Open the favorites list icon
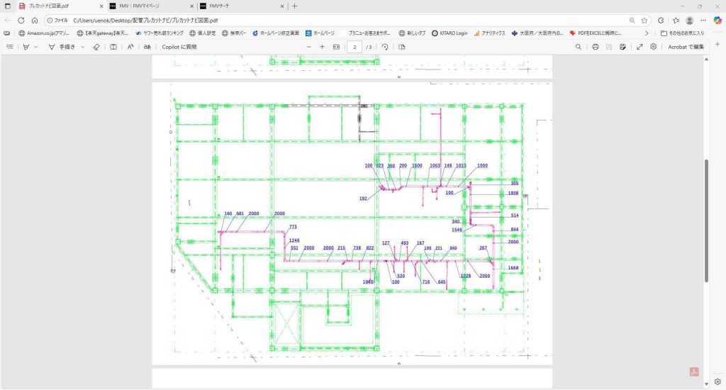The width and height of the screenshot is (726, 390). (676, 21)
